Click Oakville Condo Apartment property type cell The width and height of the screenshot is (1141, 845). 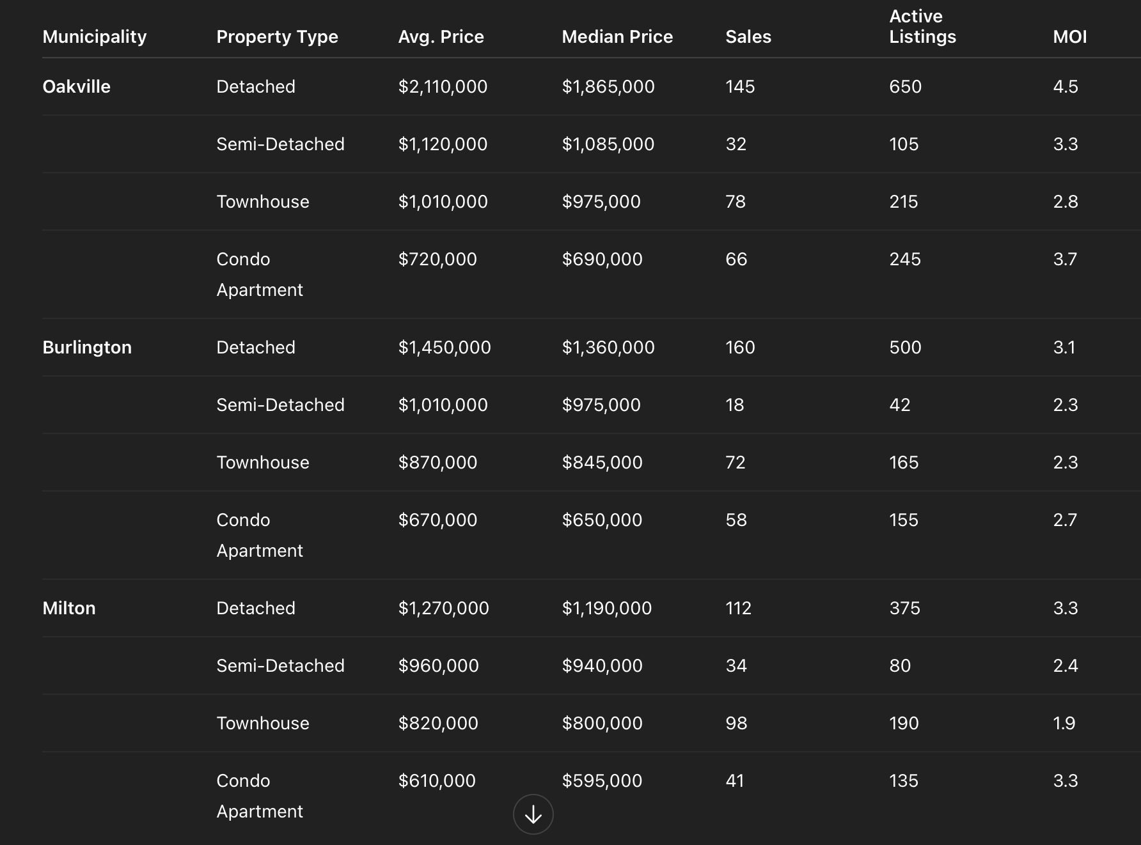click(x=259, y=274)
